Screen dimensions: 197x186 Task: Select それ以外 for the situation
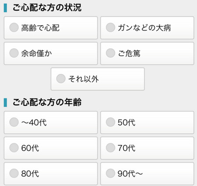click(98, 79)
